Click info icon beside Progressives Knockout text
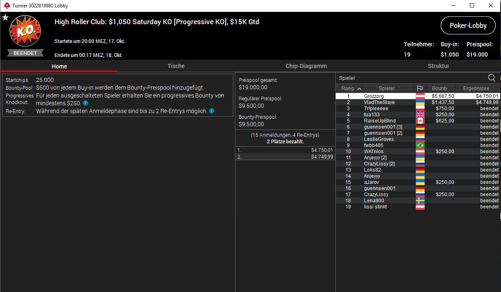501x292 pixels. click(85, 103)
